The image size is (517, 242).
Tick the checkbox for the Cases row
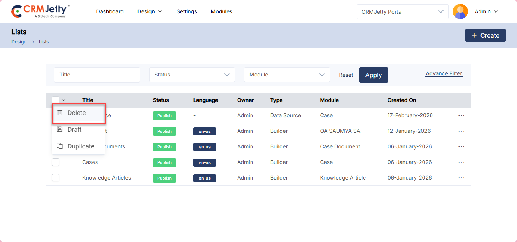56,162
